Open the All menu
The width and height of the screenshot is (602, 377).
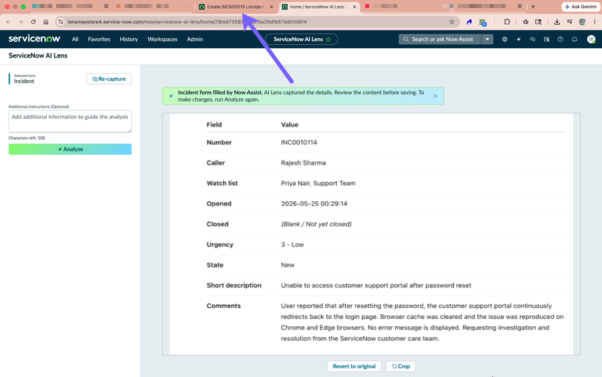click(75, 39)
